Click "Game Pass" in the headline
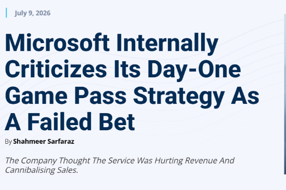 coord(66,96)
